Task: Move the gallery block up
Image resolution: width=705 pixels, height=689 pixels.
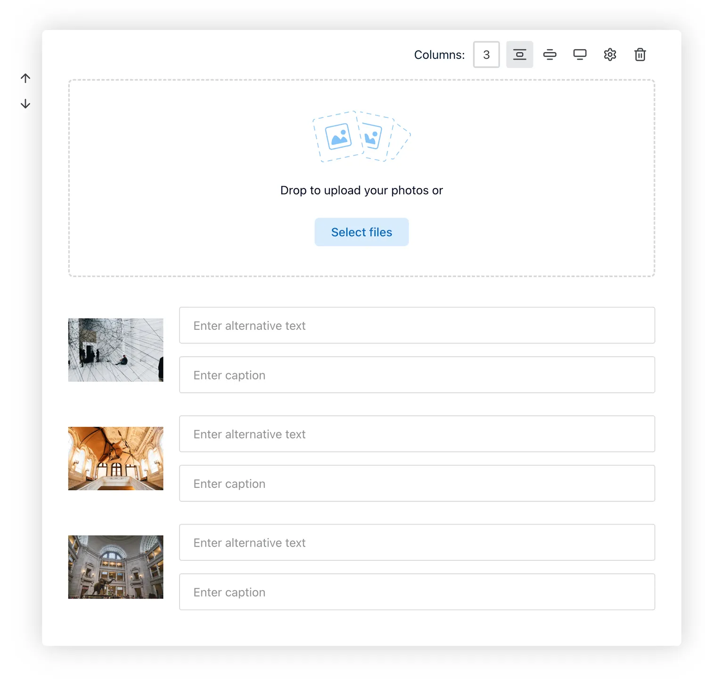Action: (x=25, y=78)
